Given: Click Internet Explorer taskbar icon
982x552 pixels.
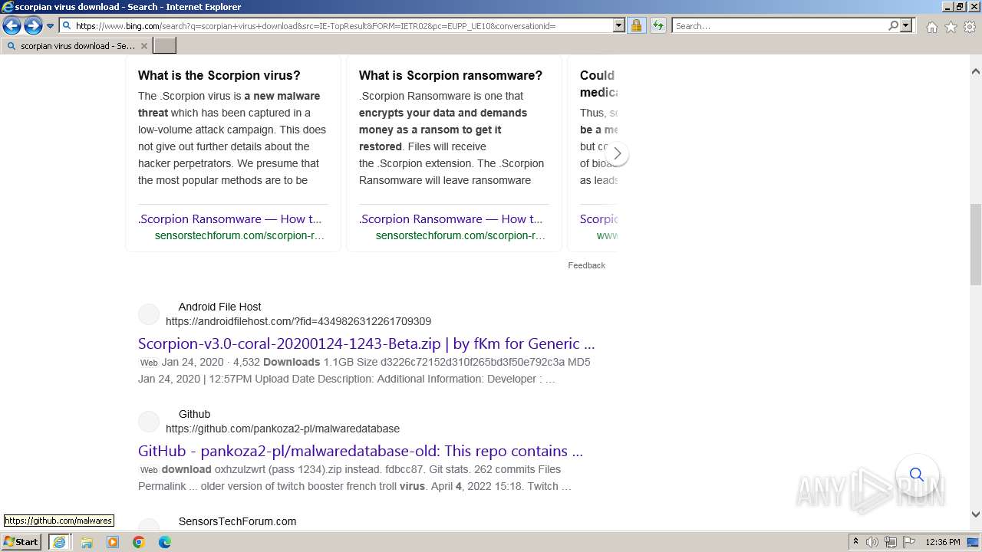Looking at the screenshot, I should (59, 542).
